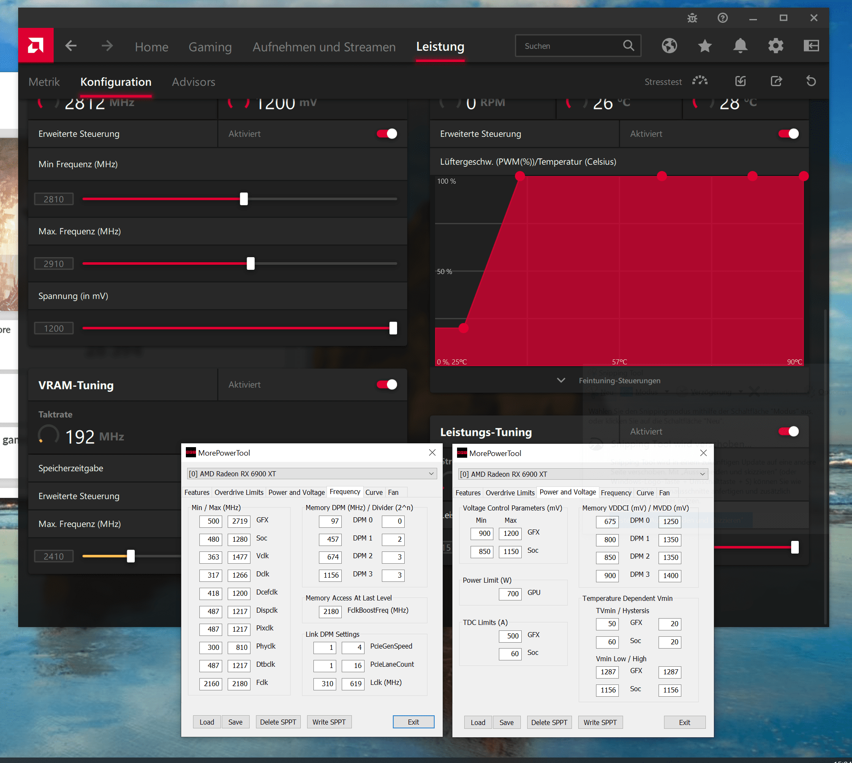Click VRAM Max. Frequenz slider handle

pos(131,556)
